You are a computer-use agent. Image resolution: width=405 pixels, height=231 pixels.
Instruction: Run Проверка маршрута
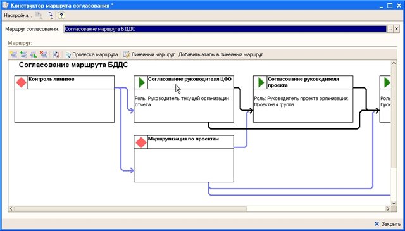91,54
